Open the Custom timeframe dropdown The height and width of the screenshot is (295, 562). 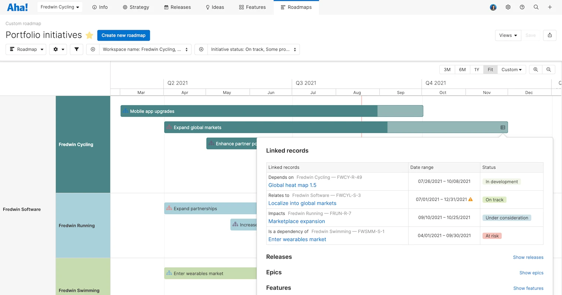click(512, 69)
